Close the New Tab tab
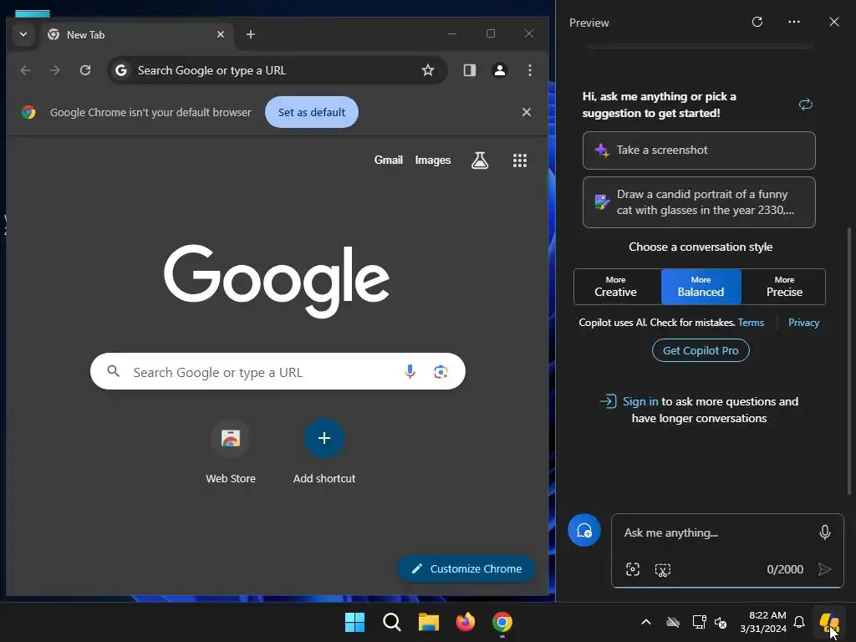Viewport: 856px width, 642px height. pyautogui.click(x=221, y=34)
